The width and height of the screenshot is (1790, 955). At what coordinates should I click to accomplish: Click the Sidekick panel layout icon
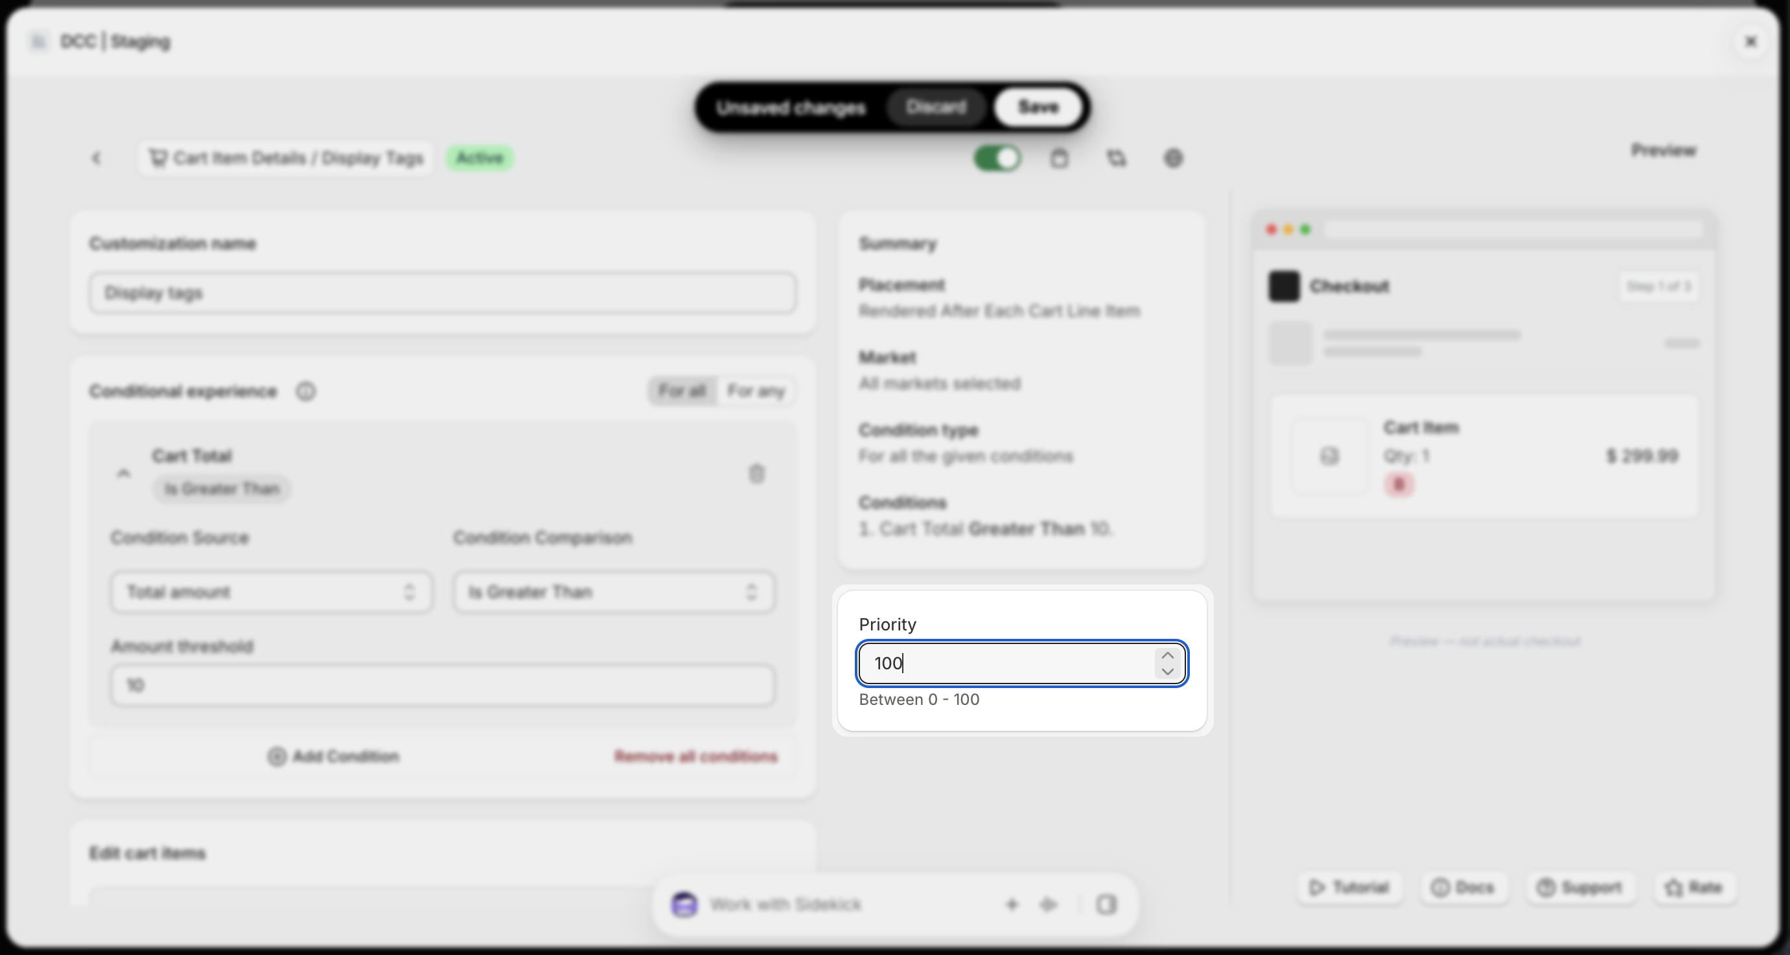click(x=1106, y=904)
